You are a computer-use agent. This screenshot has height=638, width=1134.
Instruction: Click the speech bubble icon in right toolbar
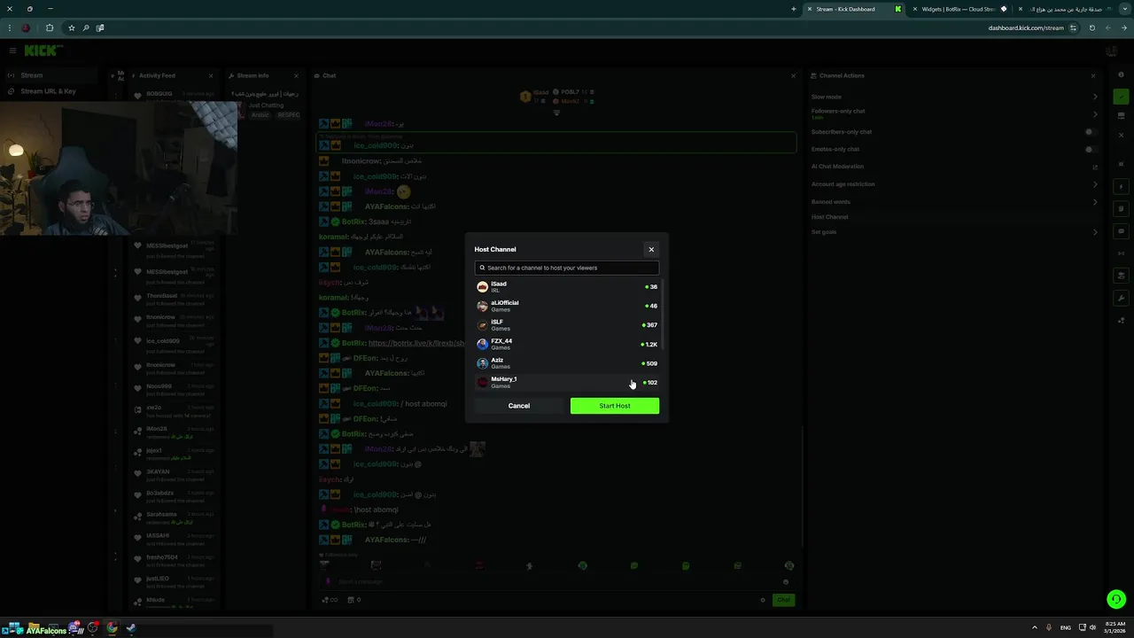(1122, 231)
